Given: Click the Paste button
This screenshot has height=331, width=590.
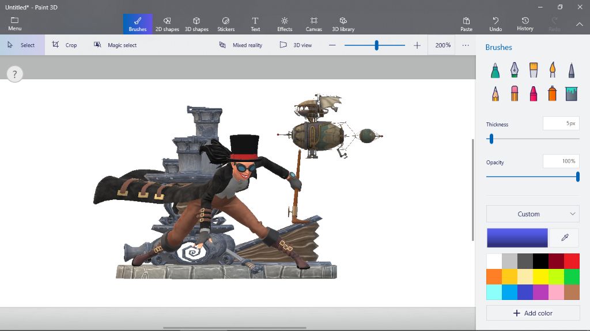Looking at the screenshot, I should (x=466, y=24).
